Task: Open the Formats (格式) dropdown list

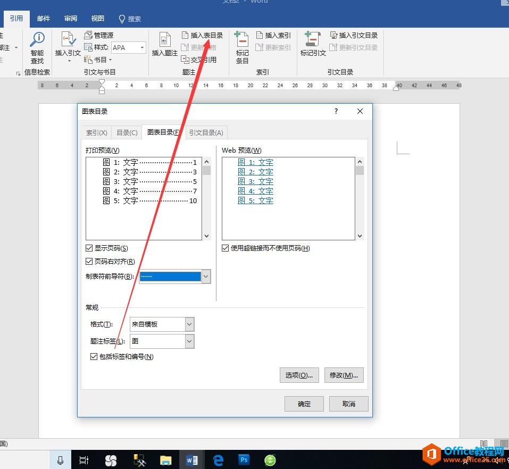Action: coord(189,324)
